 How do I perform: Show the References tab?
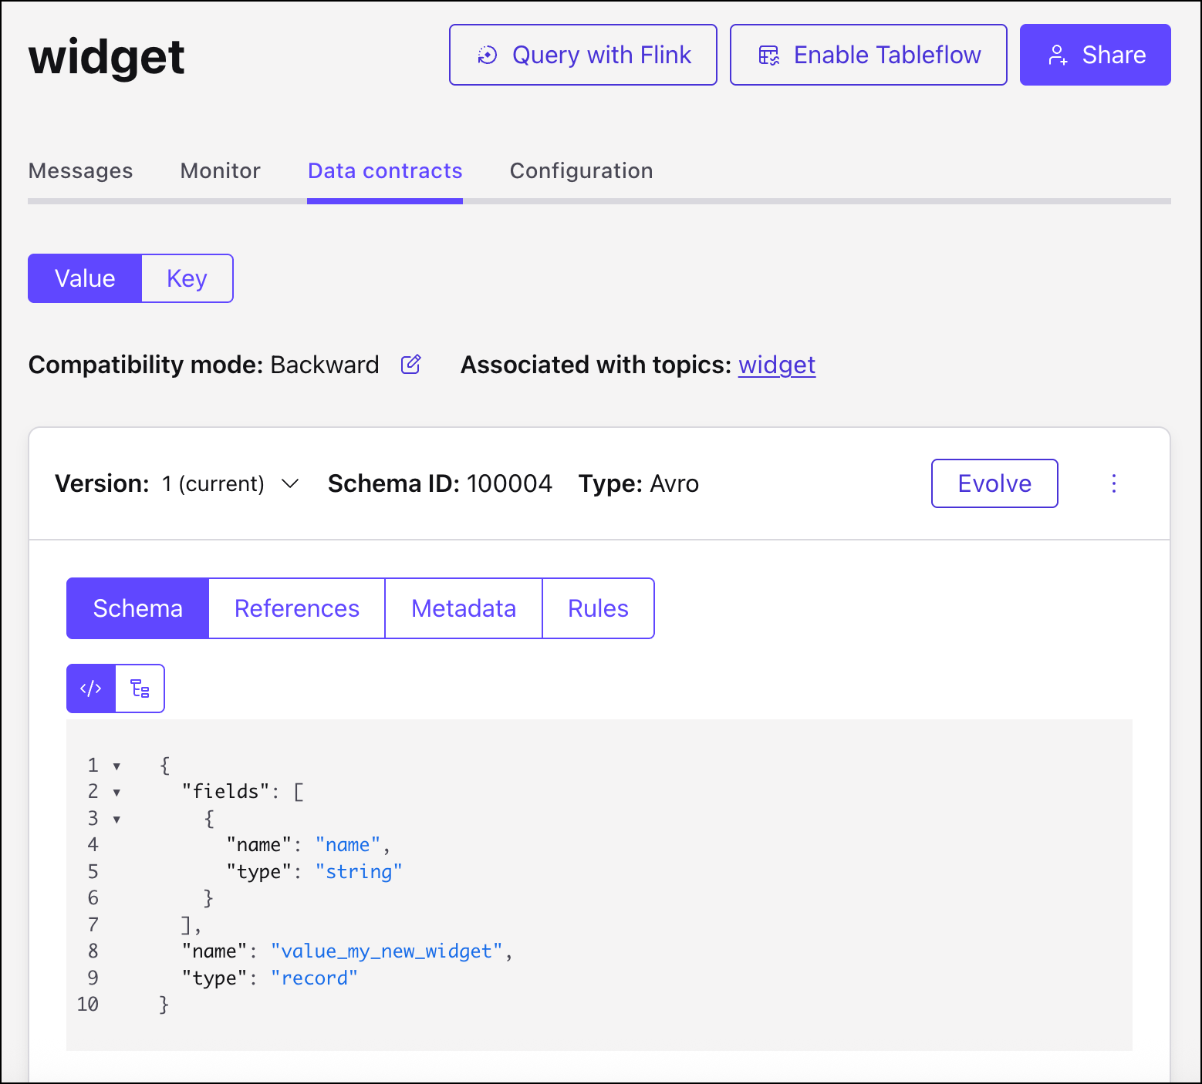tap(296, 608)
